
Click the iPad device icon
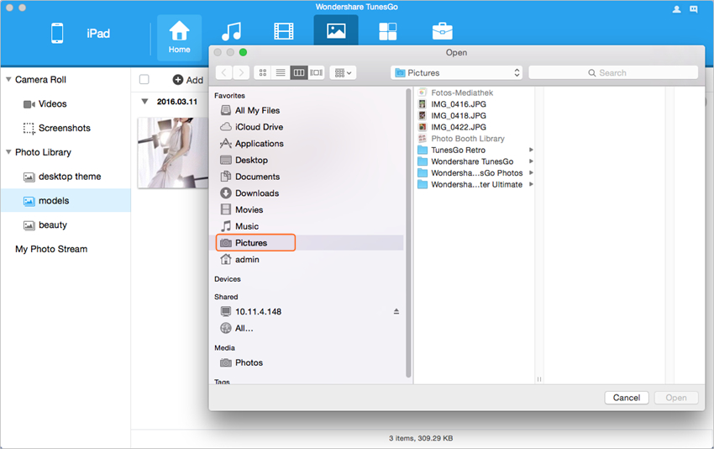click(57, 34)
